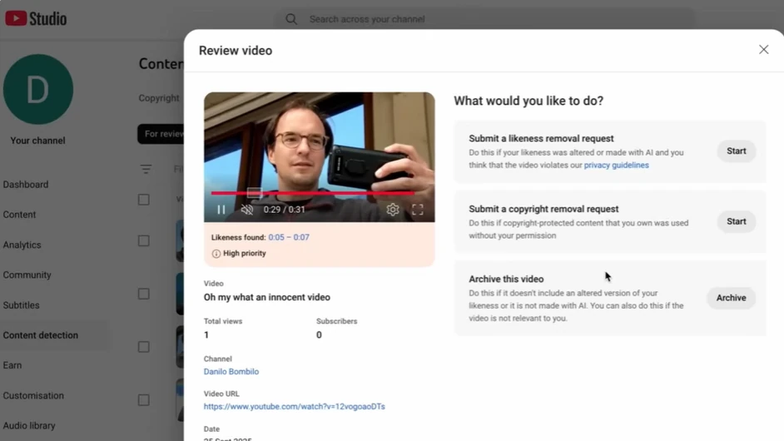Enter fullscreen mode in video player
784x441 pixels.
point(418,210)
